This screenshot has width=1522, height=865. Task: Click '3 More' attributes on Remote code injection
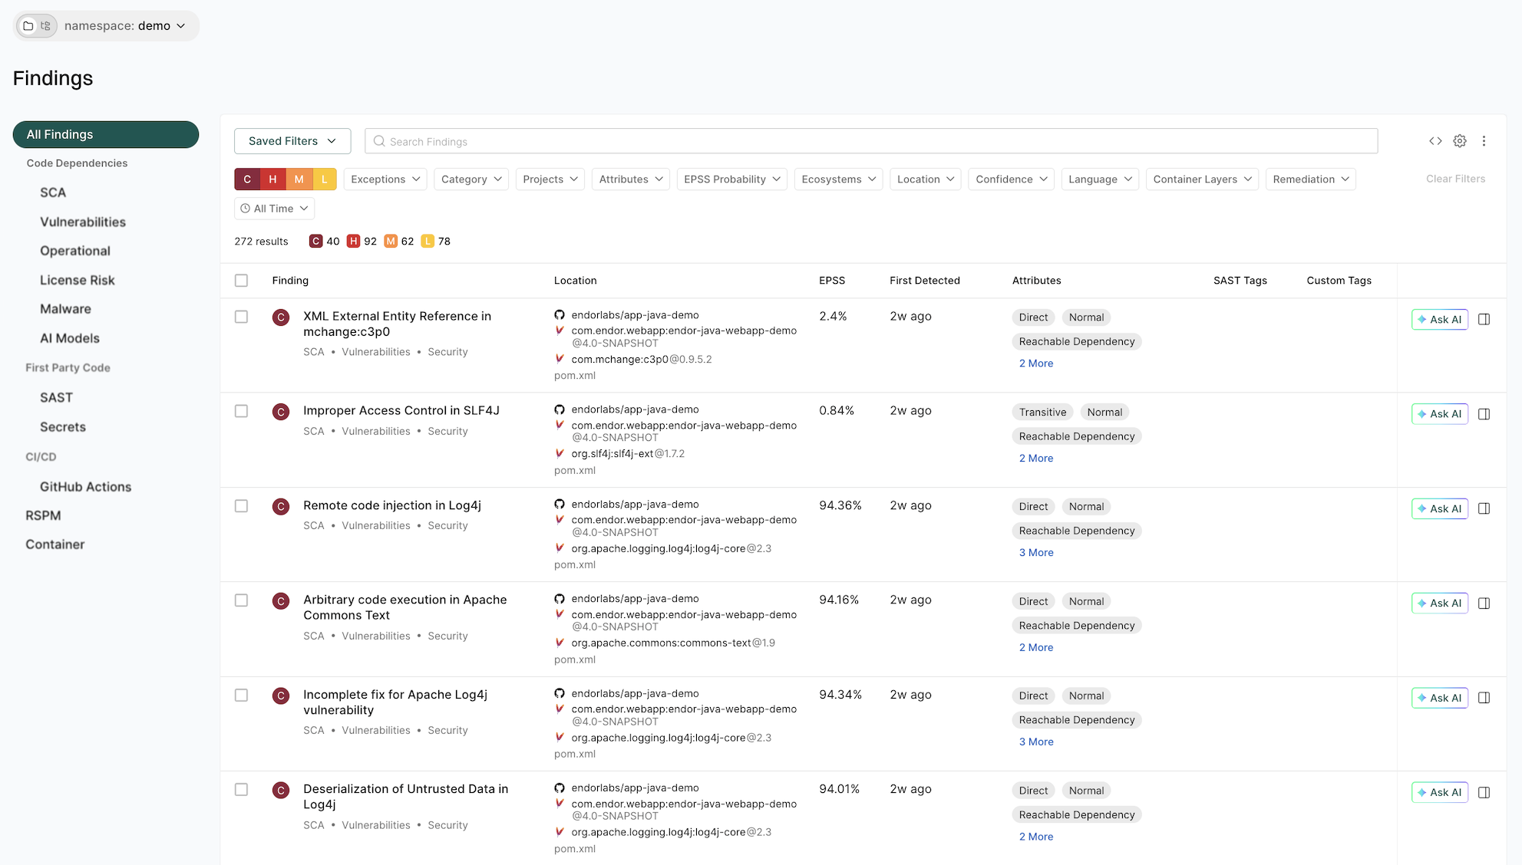tap(1035, 553)
